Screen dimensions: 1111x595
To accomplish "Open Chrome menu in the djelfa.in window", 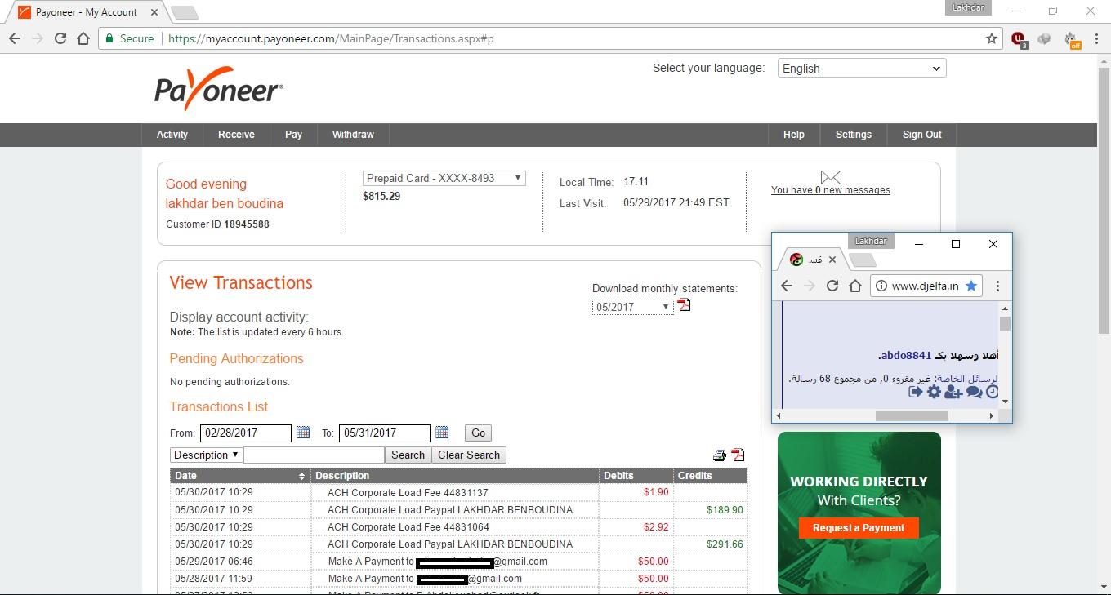I will (x=997, y=286).
